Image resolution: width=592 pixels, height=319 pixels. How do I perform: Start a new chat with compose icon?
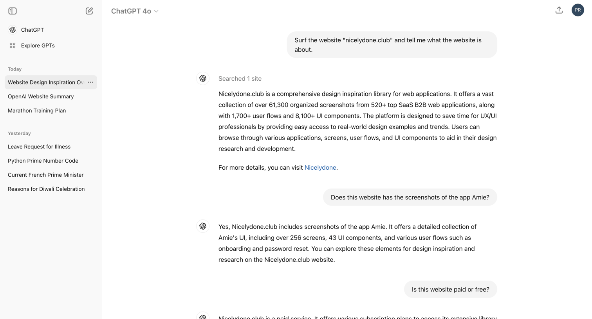pos(89,11)
